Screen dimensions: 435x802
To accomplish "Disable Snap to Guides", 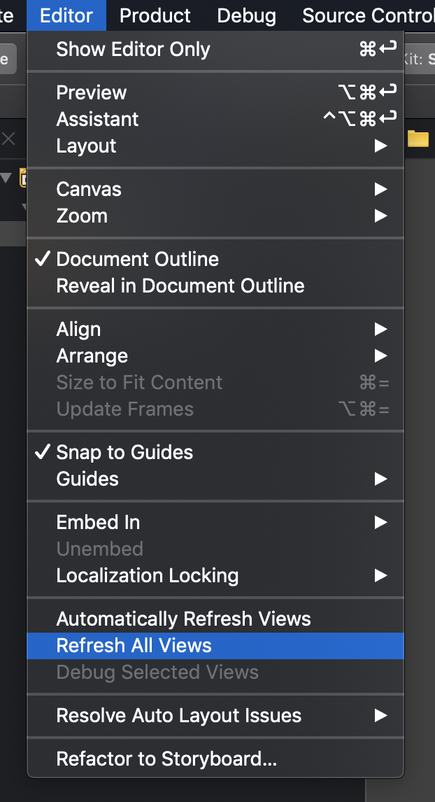I will pos(215,452).
